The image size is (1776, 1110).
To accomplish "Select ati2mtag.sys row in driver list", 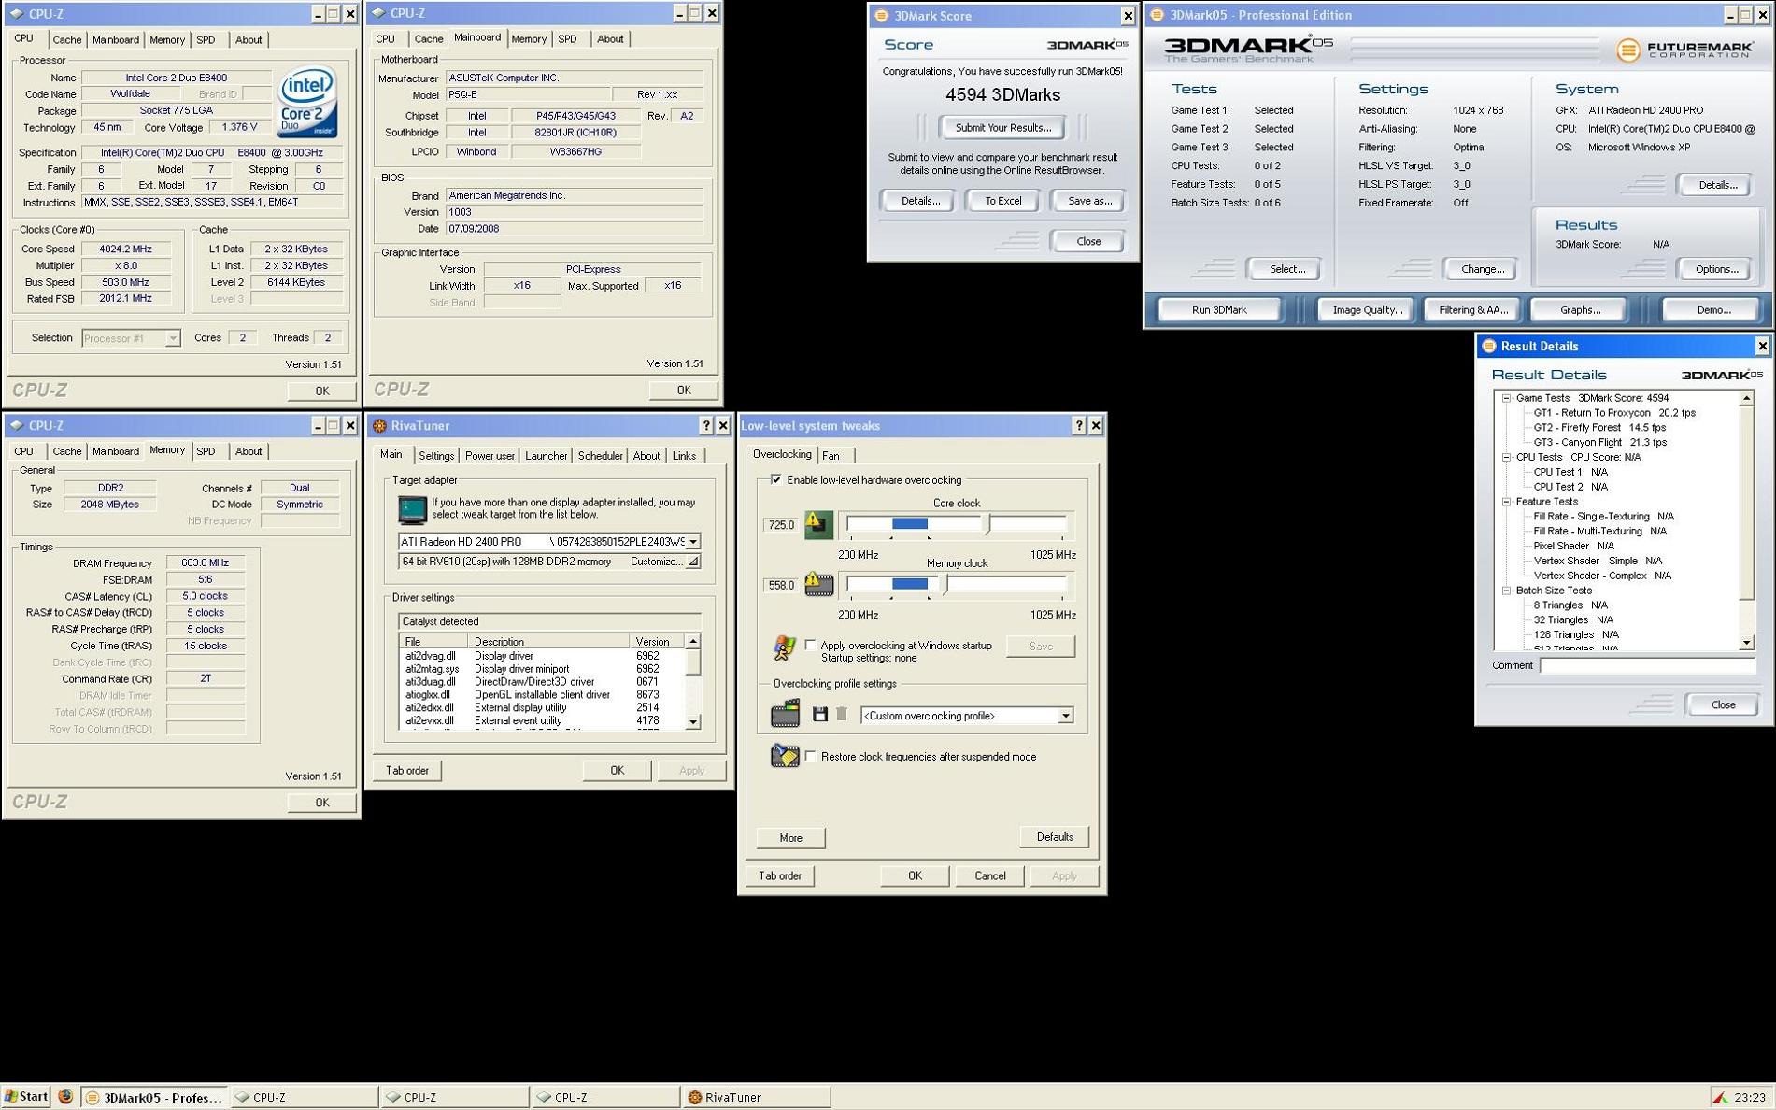I will pos(543,669).
